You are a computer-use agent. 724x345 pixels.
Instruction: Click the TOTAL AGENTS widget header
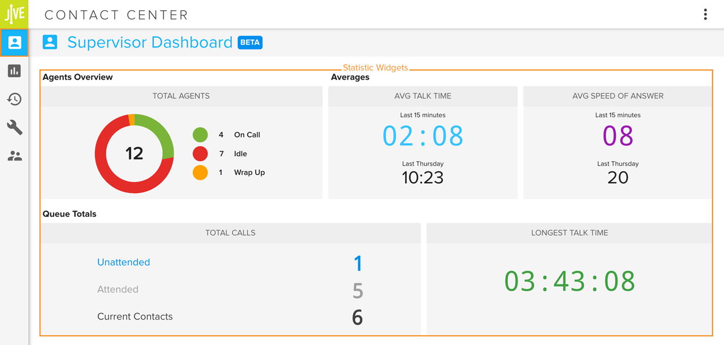(x=181, y=96)
